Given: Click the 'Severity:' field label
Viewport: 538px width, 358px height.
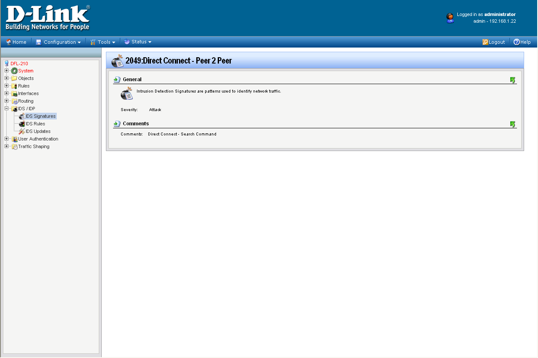Looking at the screenshot, I should [x=129, y=110].
